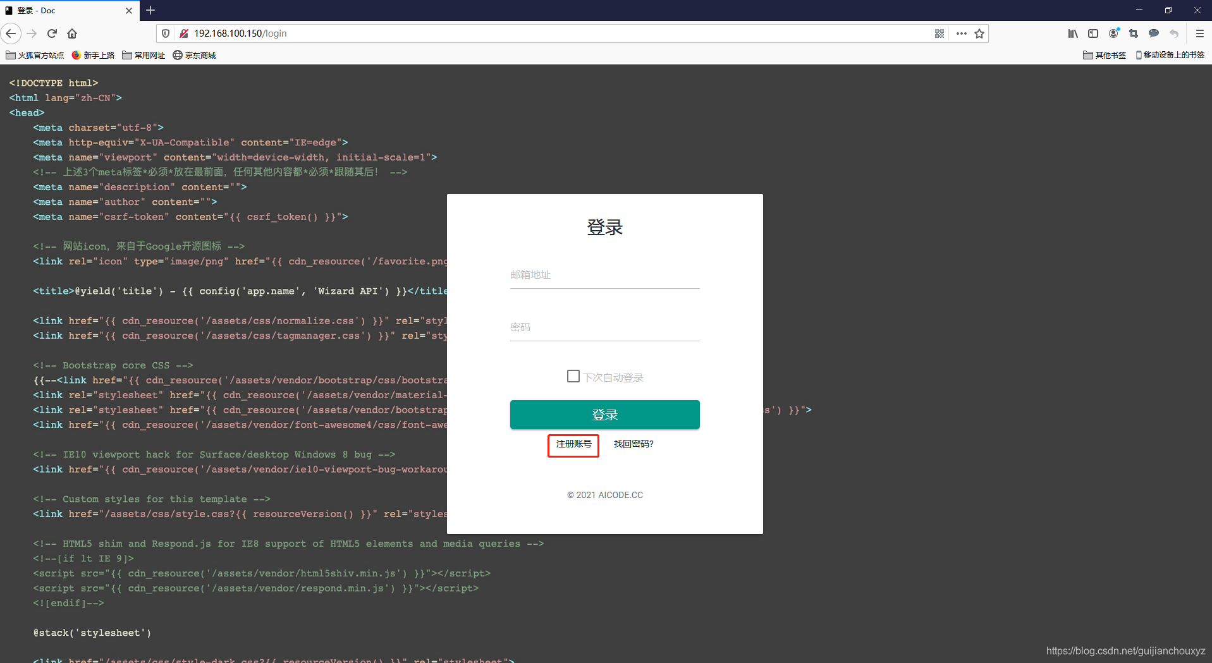Image resolution: width=1212 pixels, height=663 pixels.
Task: Click the html5shiv.min.js script line
Action: (262, 573)
